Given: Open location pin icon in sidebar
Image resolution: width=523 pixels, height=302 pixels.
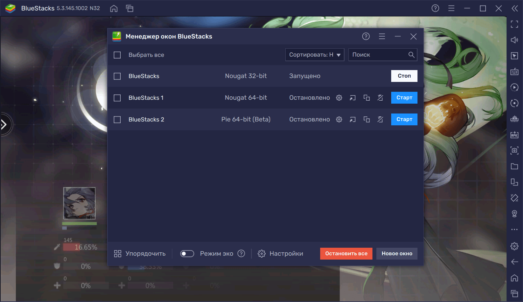Looking at the screenshot, I should pyautogui.click(x=514, y=214).
